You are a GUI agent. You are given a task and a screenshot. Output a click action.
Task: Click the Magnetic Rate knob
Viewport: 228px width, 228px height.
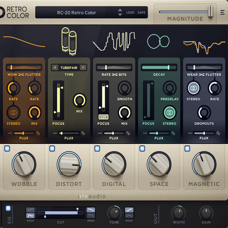tap(215, 88)
